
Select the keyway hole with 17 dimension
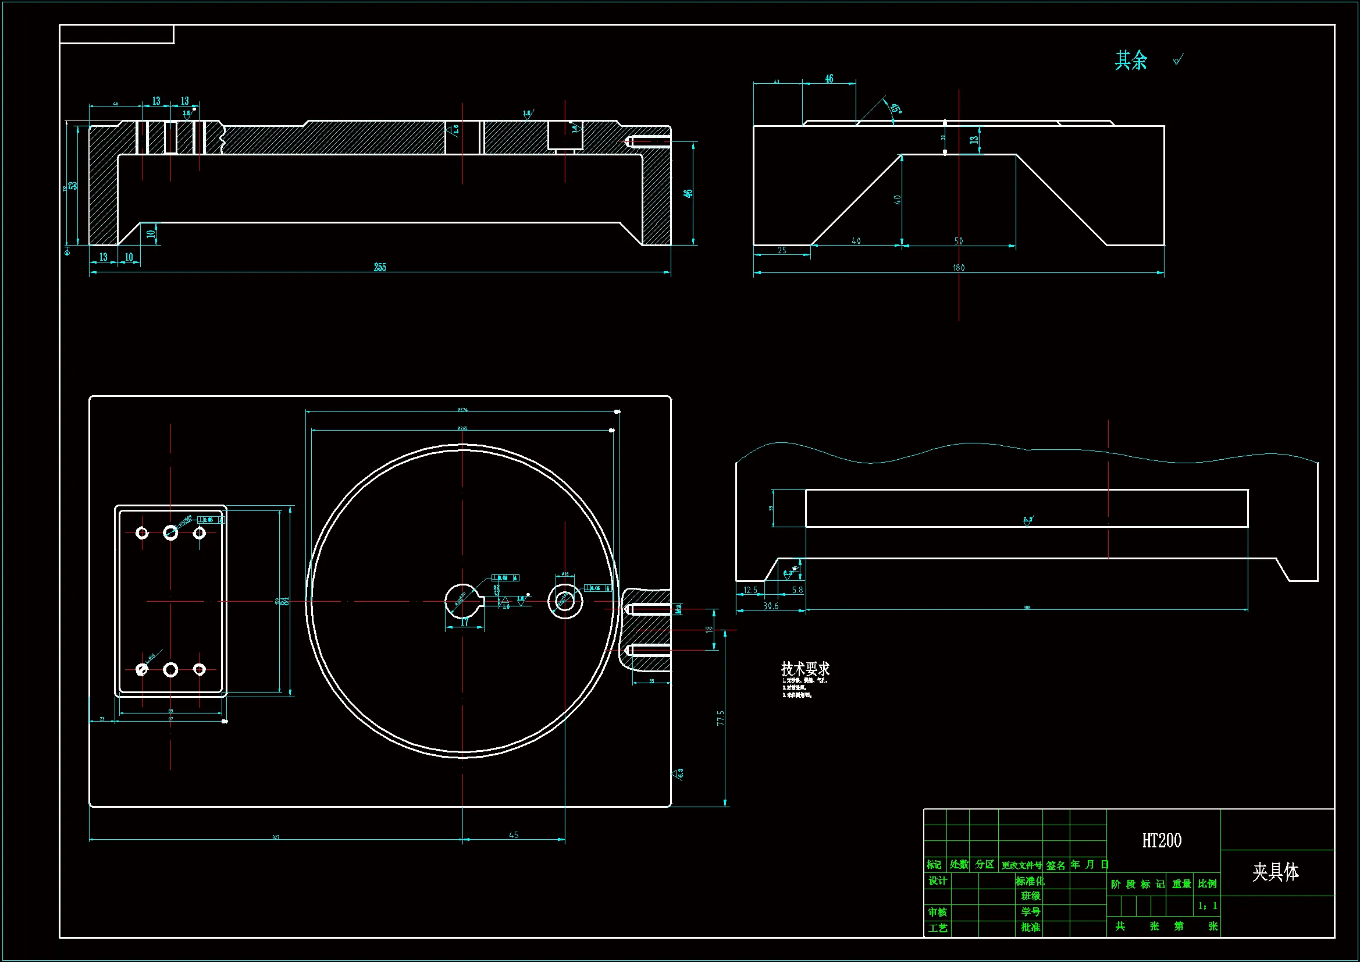tap(462, 601)
